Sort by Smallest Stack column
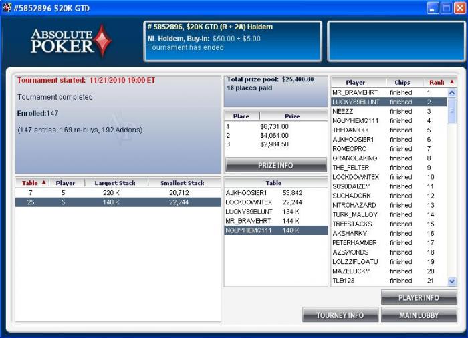Image resolution: width=468 pixels, height=338 pixels. (x=184, y=183)
